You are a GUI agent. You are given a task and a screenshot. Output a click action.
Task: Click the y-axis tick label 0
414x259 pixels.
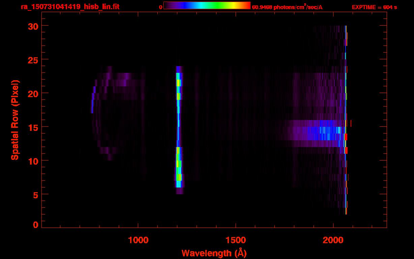[x=35, y=225]
